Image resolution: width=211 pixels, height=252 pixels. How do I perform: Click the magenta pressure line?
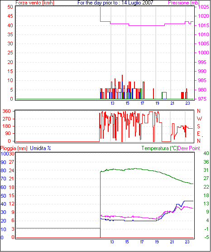pos(144,25)
